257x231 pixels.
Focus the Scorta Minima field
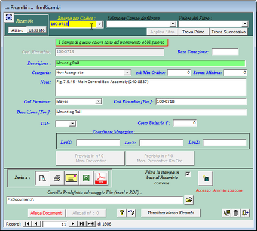[x=235, y=73]
